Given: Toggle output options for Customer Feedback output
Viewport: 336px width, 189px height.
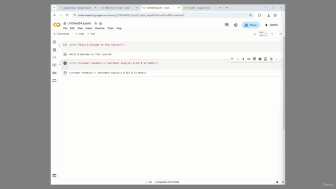Looking at the screenshot, I should [65, 73].
